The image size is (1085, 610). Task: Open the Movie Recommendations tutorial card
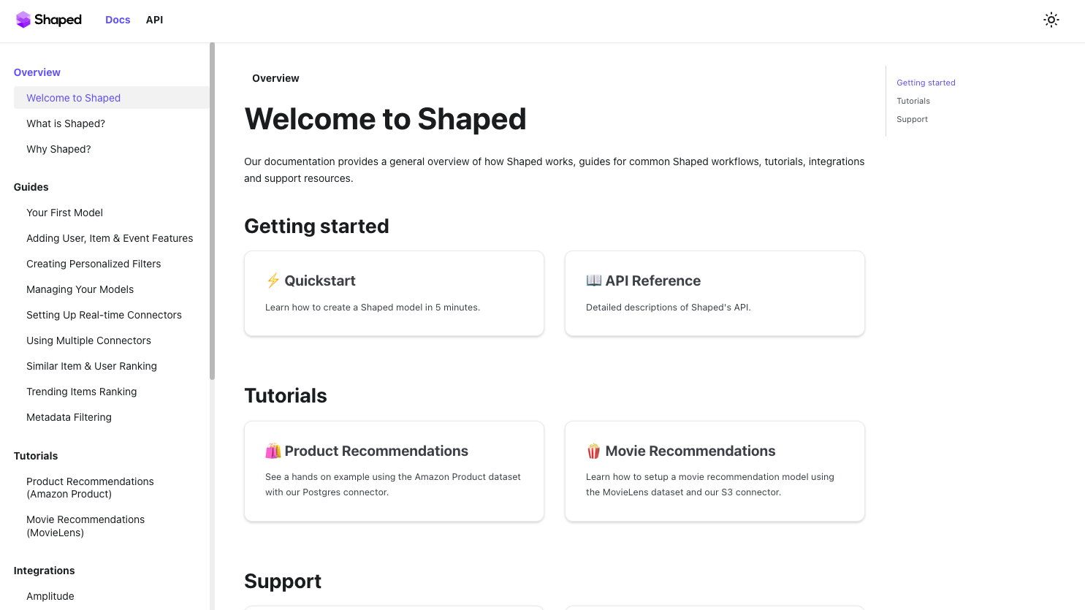[715, 471]
